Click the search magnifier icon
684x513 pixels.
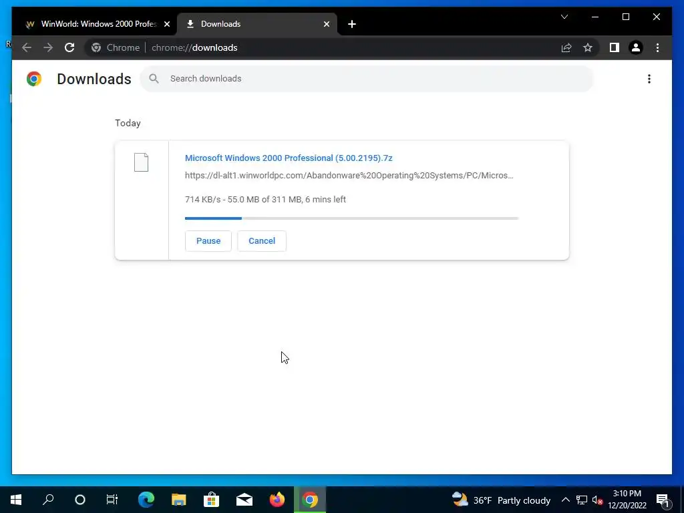(154, 79)
